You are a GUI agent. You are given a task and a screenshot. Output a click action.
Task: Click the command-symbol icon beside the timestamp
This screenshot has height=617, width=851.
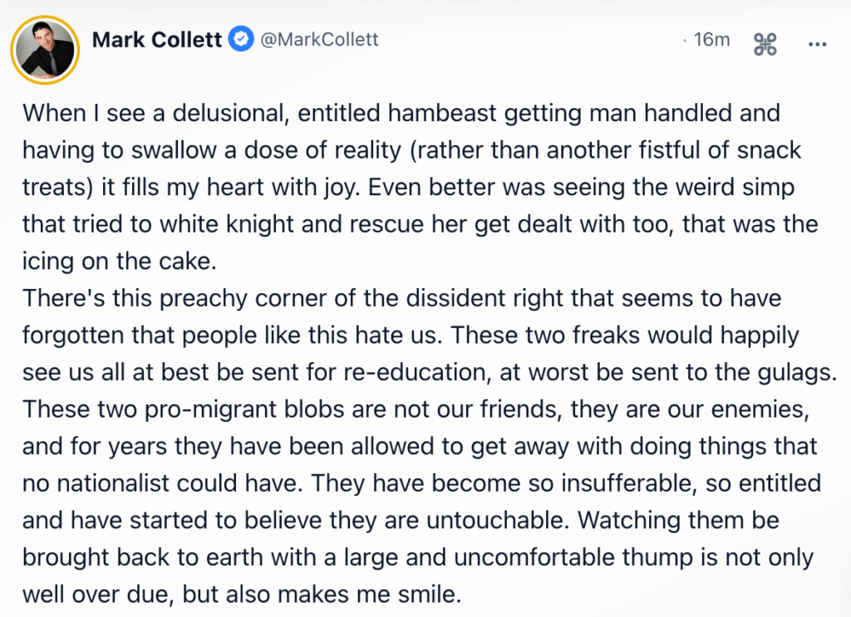point(765,45)
